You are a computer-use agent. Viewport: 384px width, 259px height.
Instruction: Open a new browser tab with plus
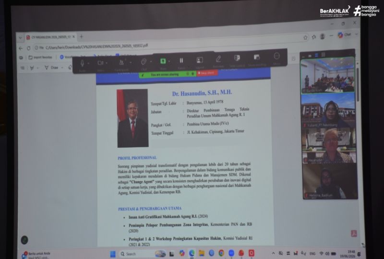coord(81,36)
